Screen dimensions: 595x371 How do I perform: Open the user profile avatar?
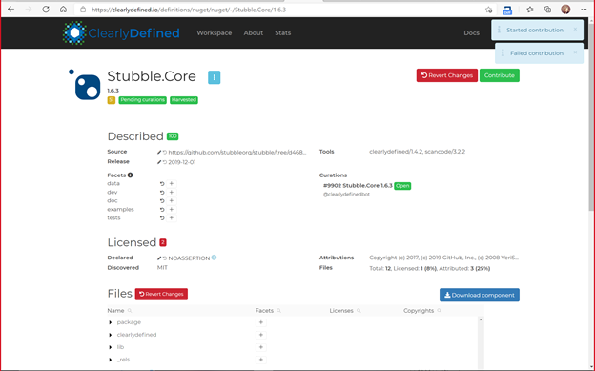click(x=565, y=10)
